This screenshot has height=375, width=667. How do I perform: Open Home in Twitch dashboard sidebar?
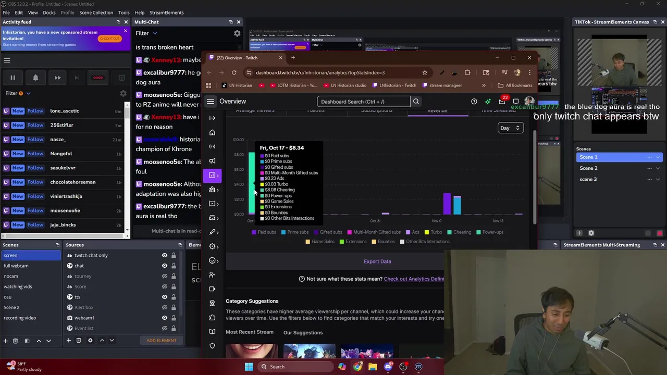[212, 132]
